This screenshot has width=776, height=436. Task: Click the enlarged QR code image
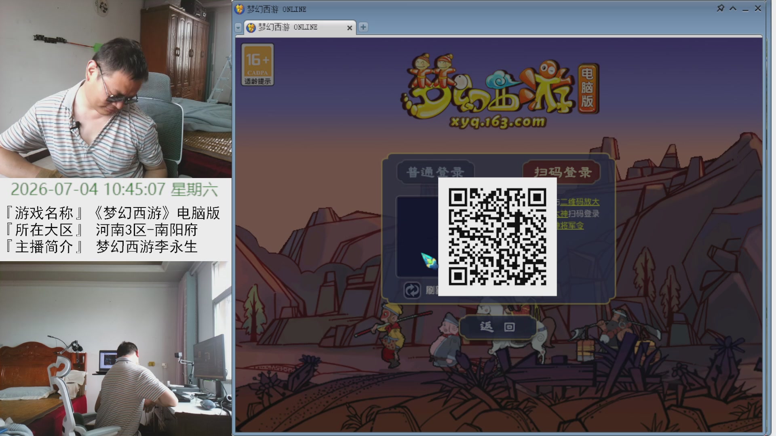[x=498, y=237]
